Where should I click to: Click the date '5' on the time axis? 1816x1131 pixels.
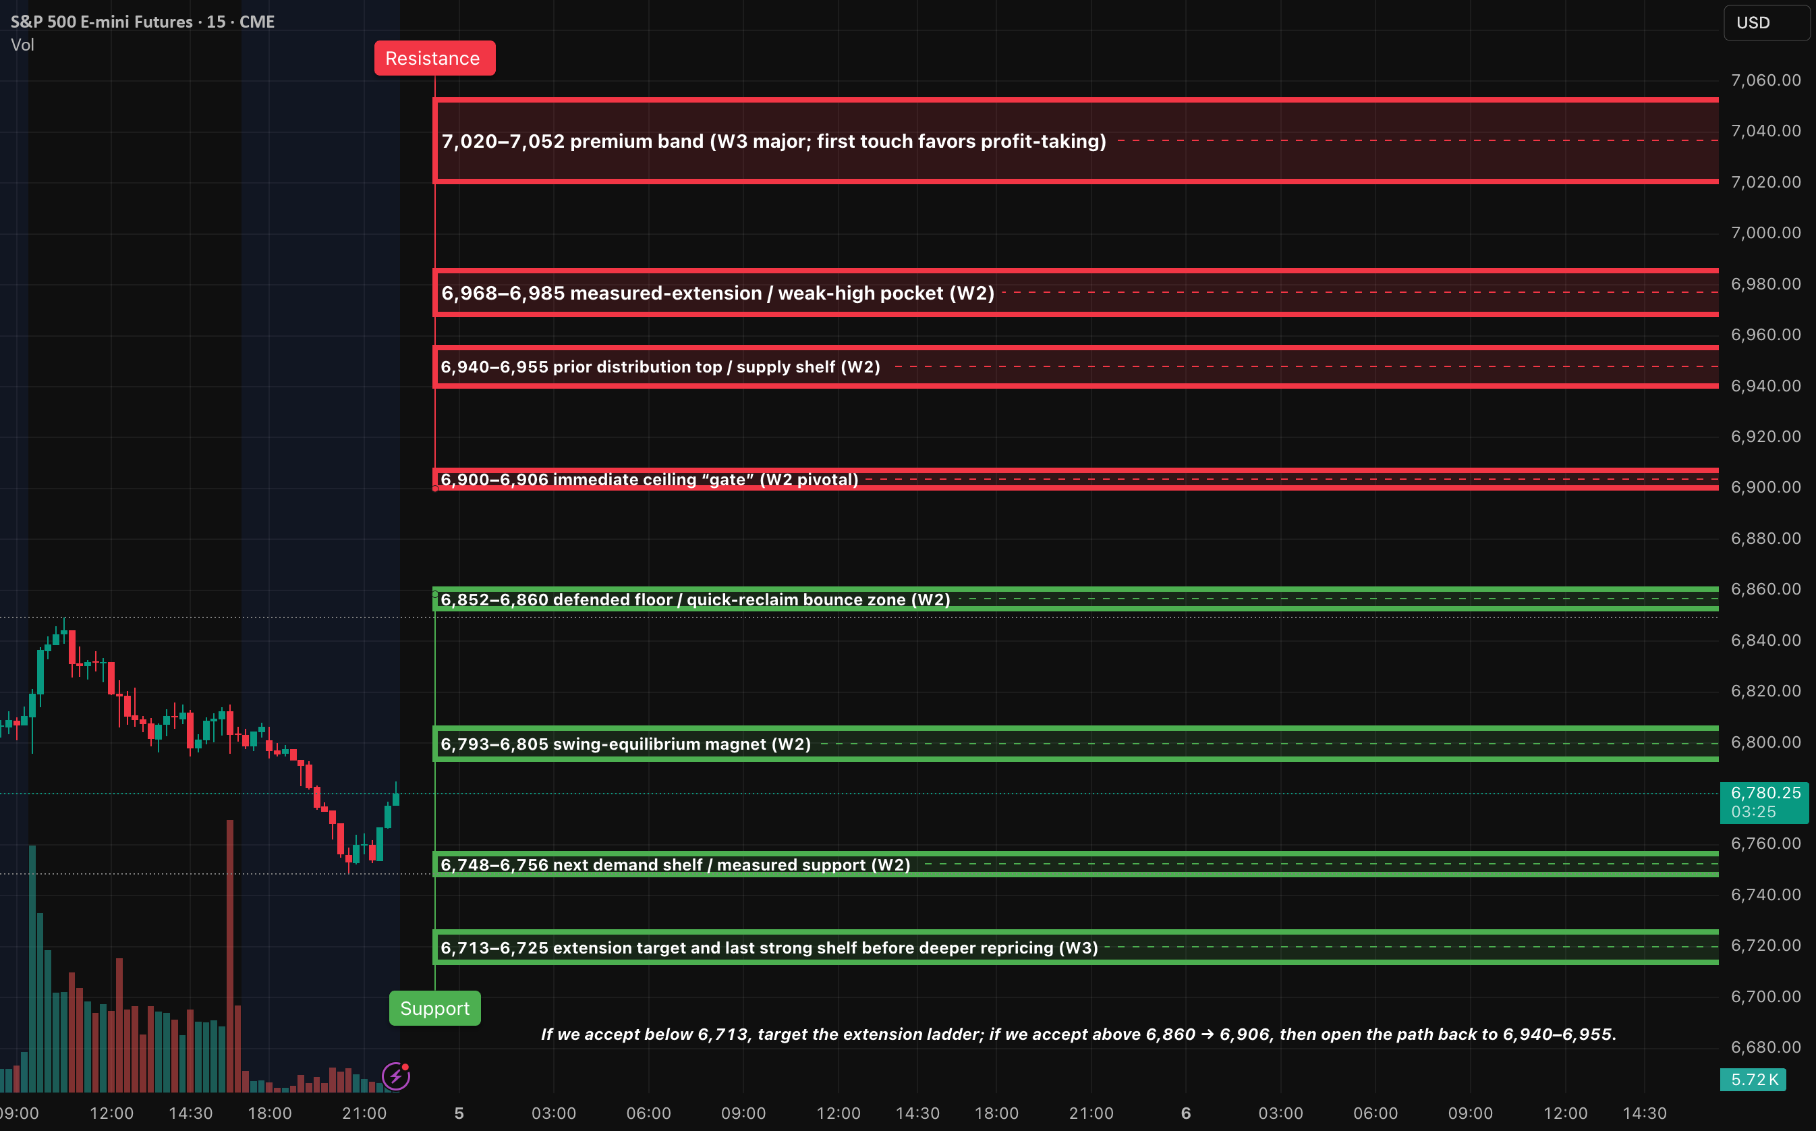coord(459,1113)
